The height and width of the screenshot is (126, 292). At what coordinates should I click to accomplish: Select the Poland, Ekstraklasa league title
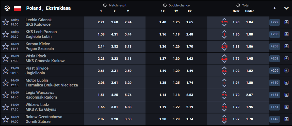48,8
